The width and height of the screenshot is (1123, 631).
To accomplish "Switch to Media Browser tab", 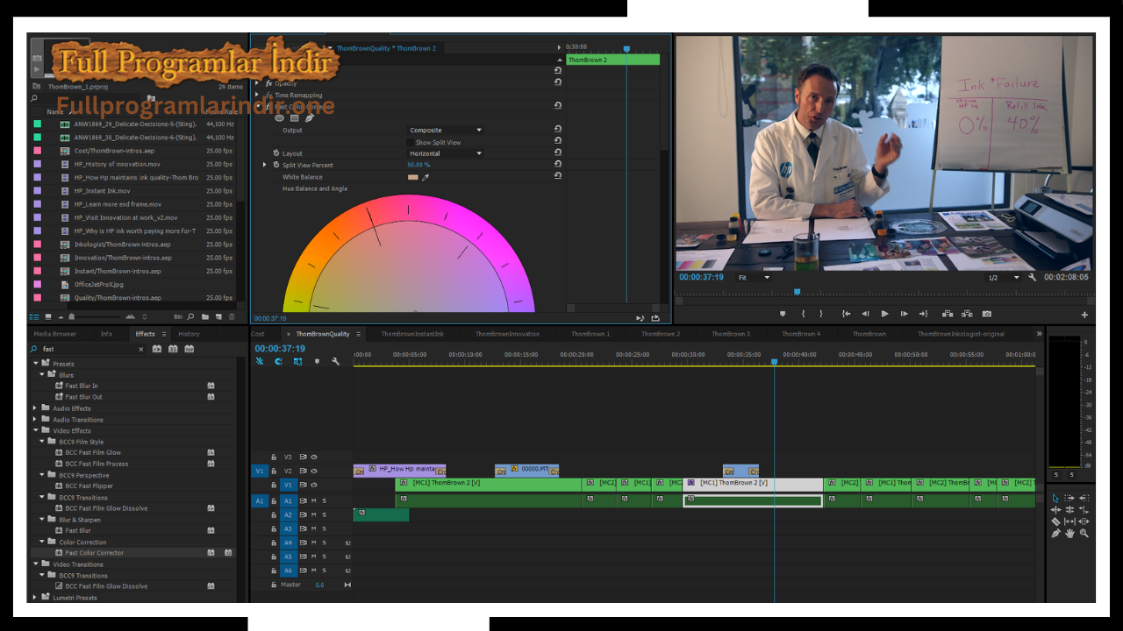I will pyautogui.click(x=54, y=334).
